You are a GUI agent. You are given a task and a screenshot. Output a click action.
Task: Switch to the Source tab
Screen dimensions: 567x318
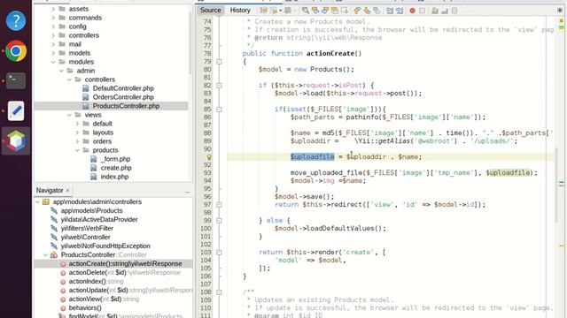[211, 10]
